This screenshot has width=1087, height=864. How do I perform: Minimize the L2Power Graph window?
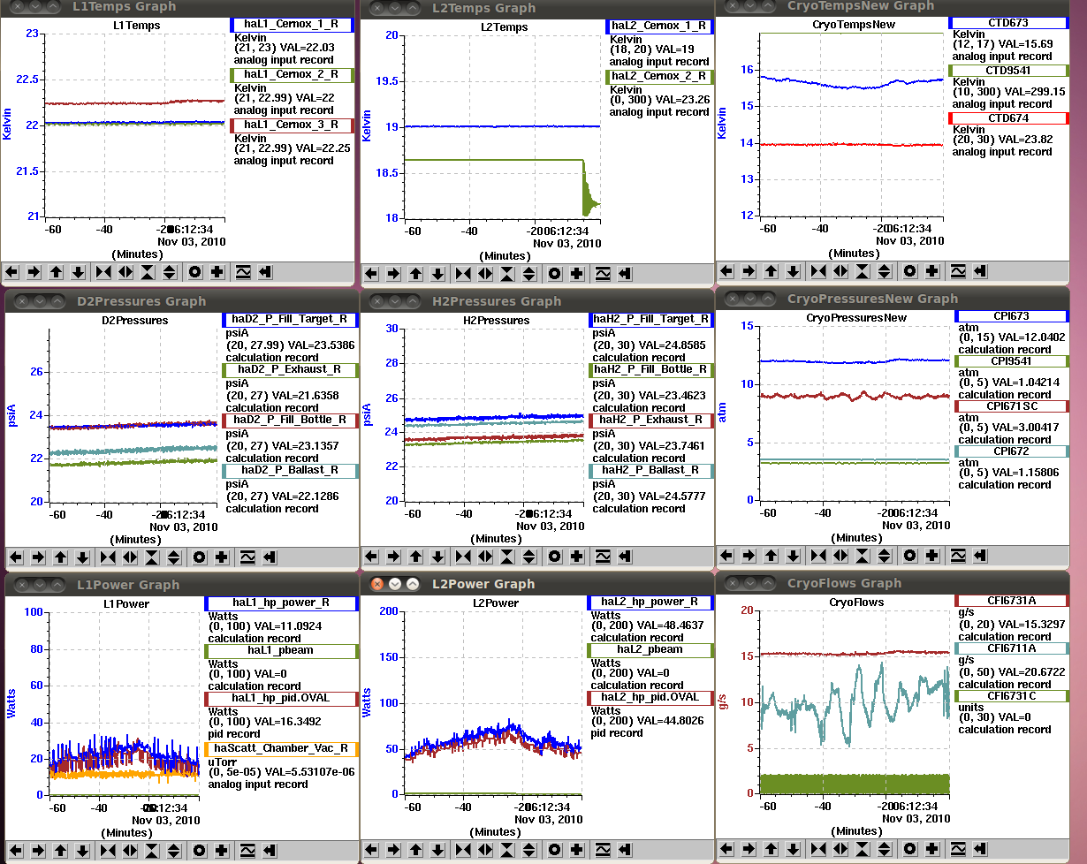[x=395, y=584]
